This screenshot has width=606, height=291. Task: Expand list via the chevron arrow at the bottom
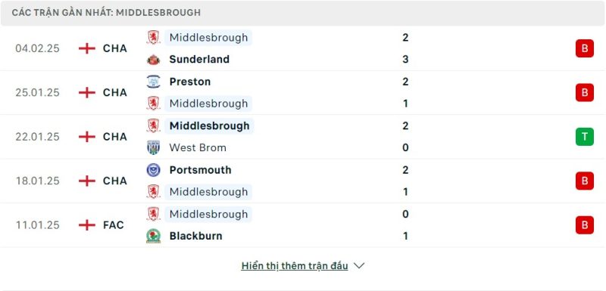click(359, 265)
